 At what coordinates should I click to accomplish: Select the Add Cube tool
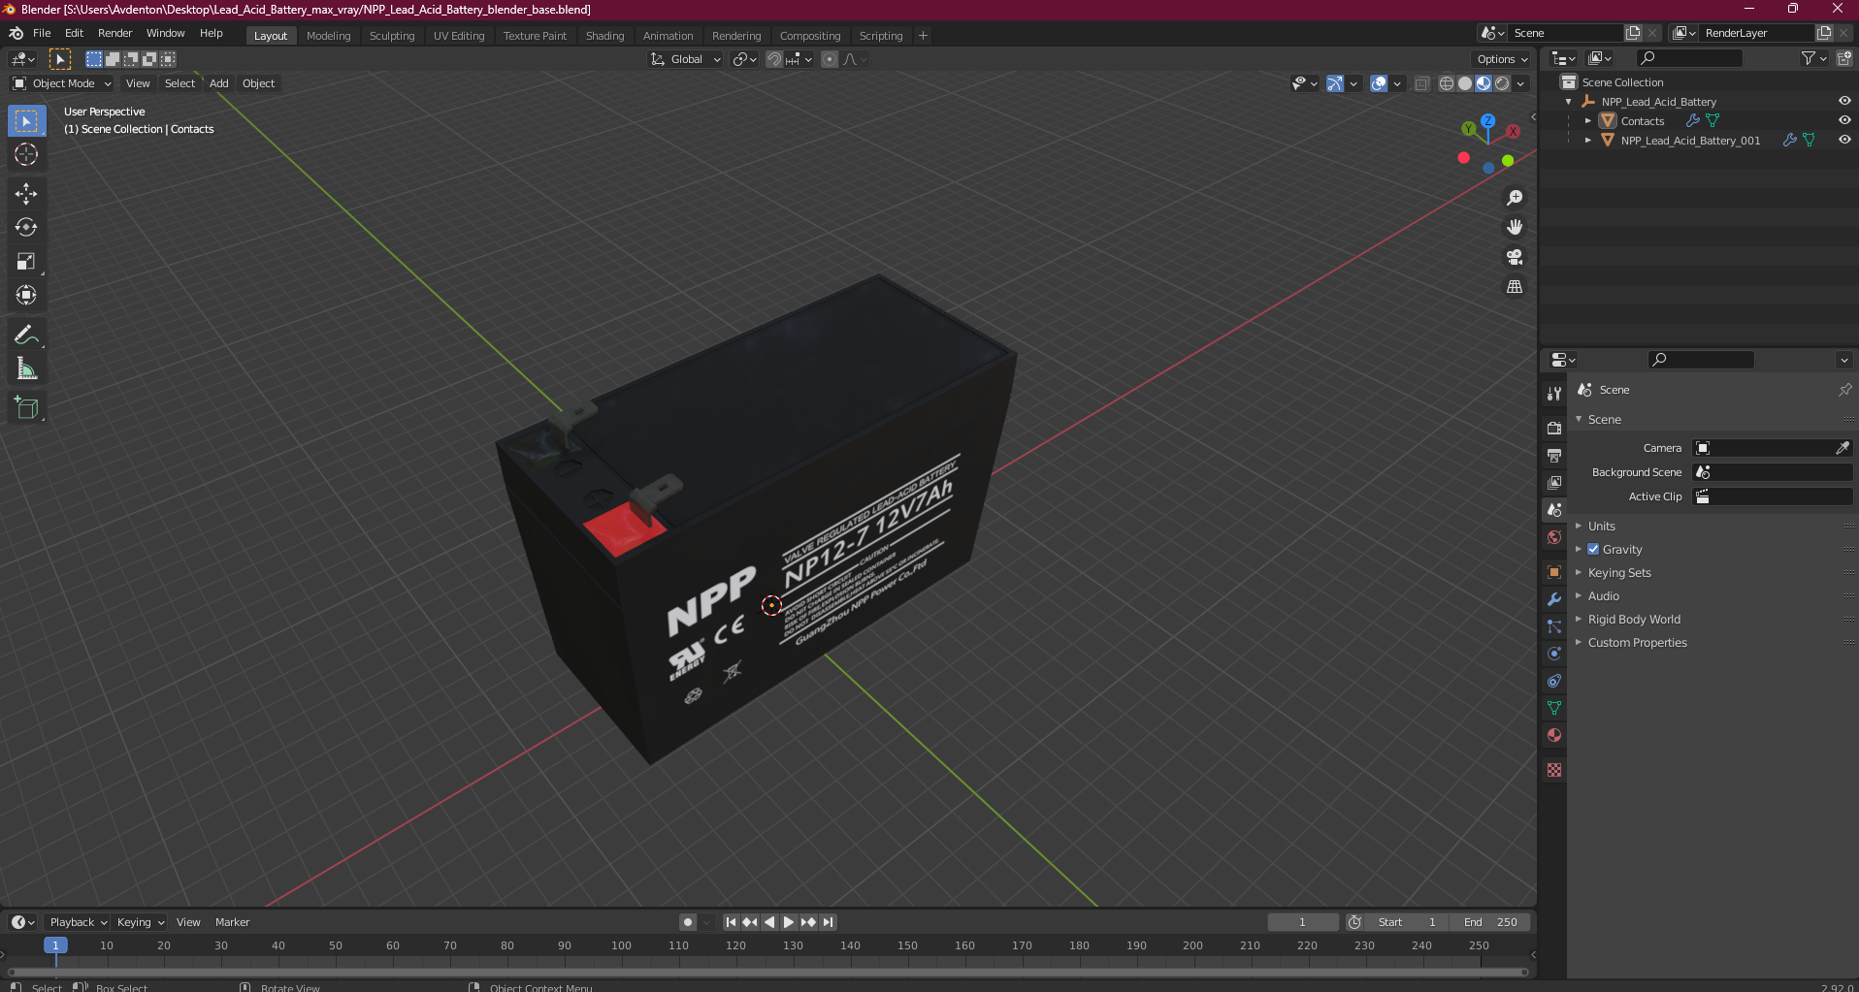26,408
